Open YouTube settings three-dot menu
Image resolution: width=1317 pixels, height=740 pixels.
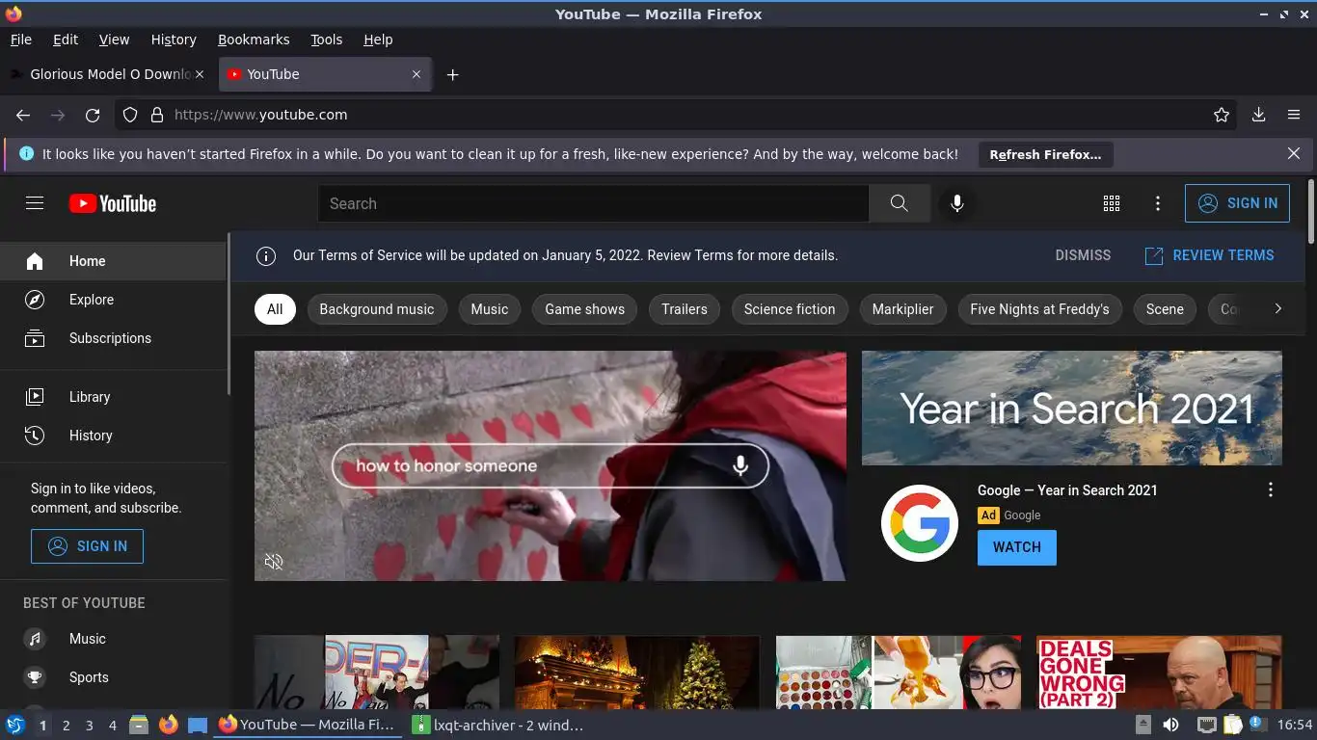[1158, 203]
